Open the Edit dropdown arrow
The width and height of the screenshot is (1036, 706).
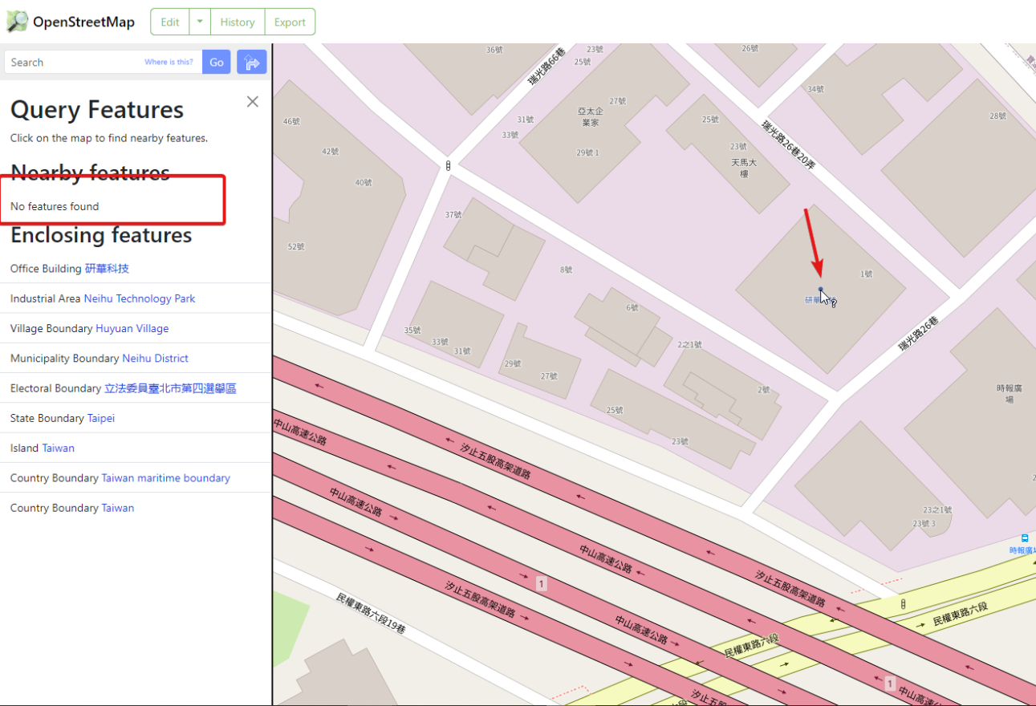(x=200, y=22)
